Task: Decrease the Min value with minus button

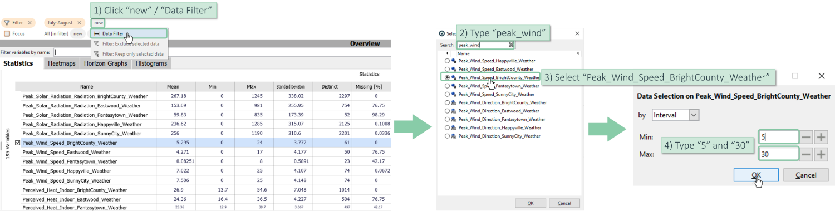Action: (x=807, y=137)
